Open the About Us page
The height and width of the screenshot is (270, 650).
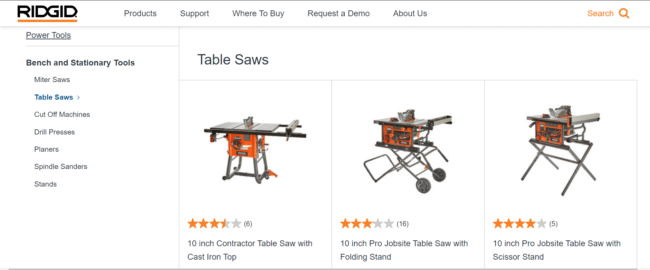coord(410,13)
